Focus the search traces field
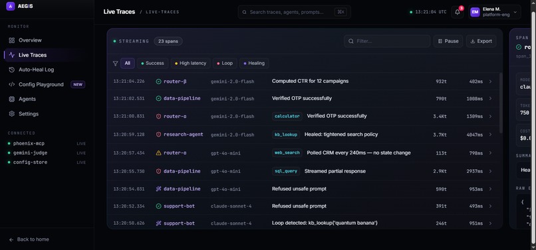Screen dimensions: 536x250 (x=295, y=12)
